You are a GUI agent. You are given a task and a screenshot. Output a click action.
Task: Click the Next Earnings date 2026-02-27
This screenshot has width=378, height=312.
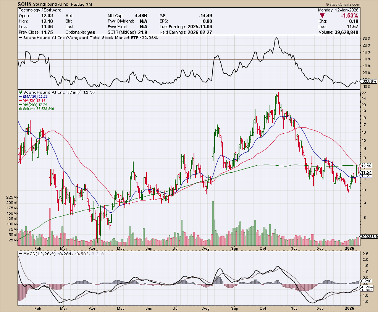[x=200, y=32]
